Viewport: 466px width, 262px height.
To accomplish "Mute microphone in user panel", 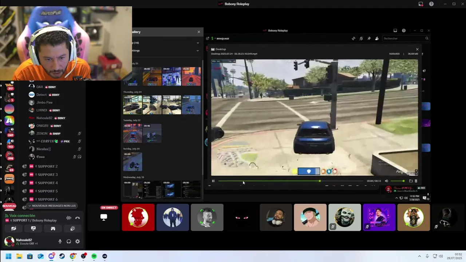I will click(60, 241).
